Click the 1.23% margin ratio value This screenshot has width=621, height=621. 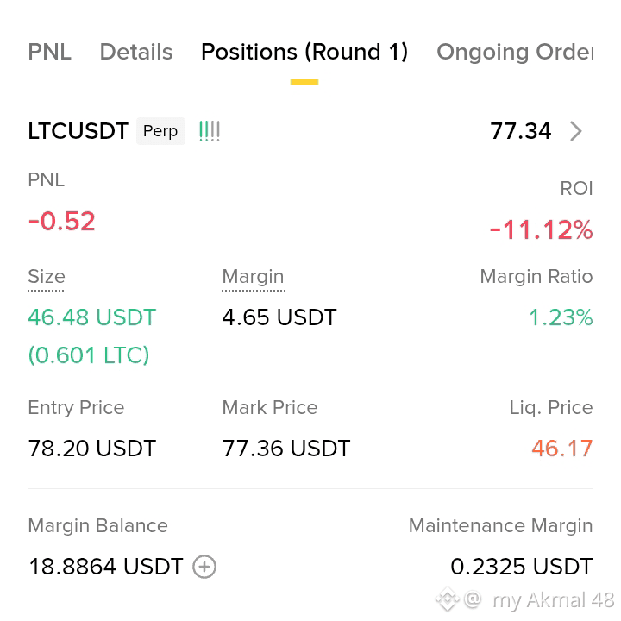click(x=561, y=317)
